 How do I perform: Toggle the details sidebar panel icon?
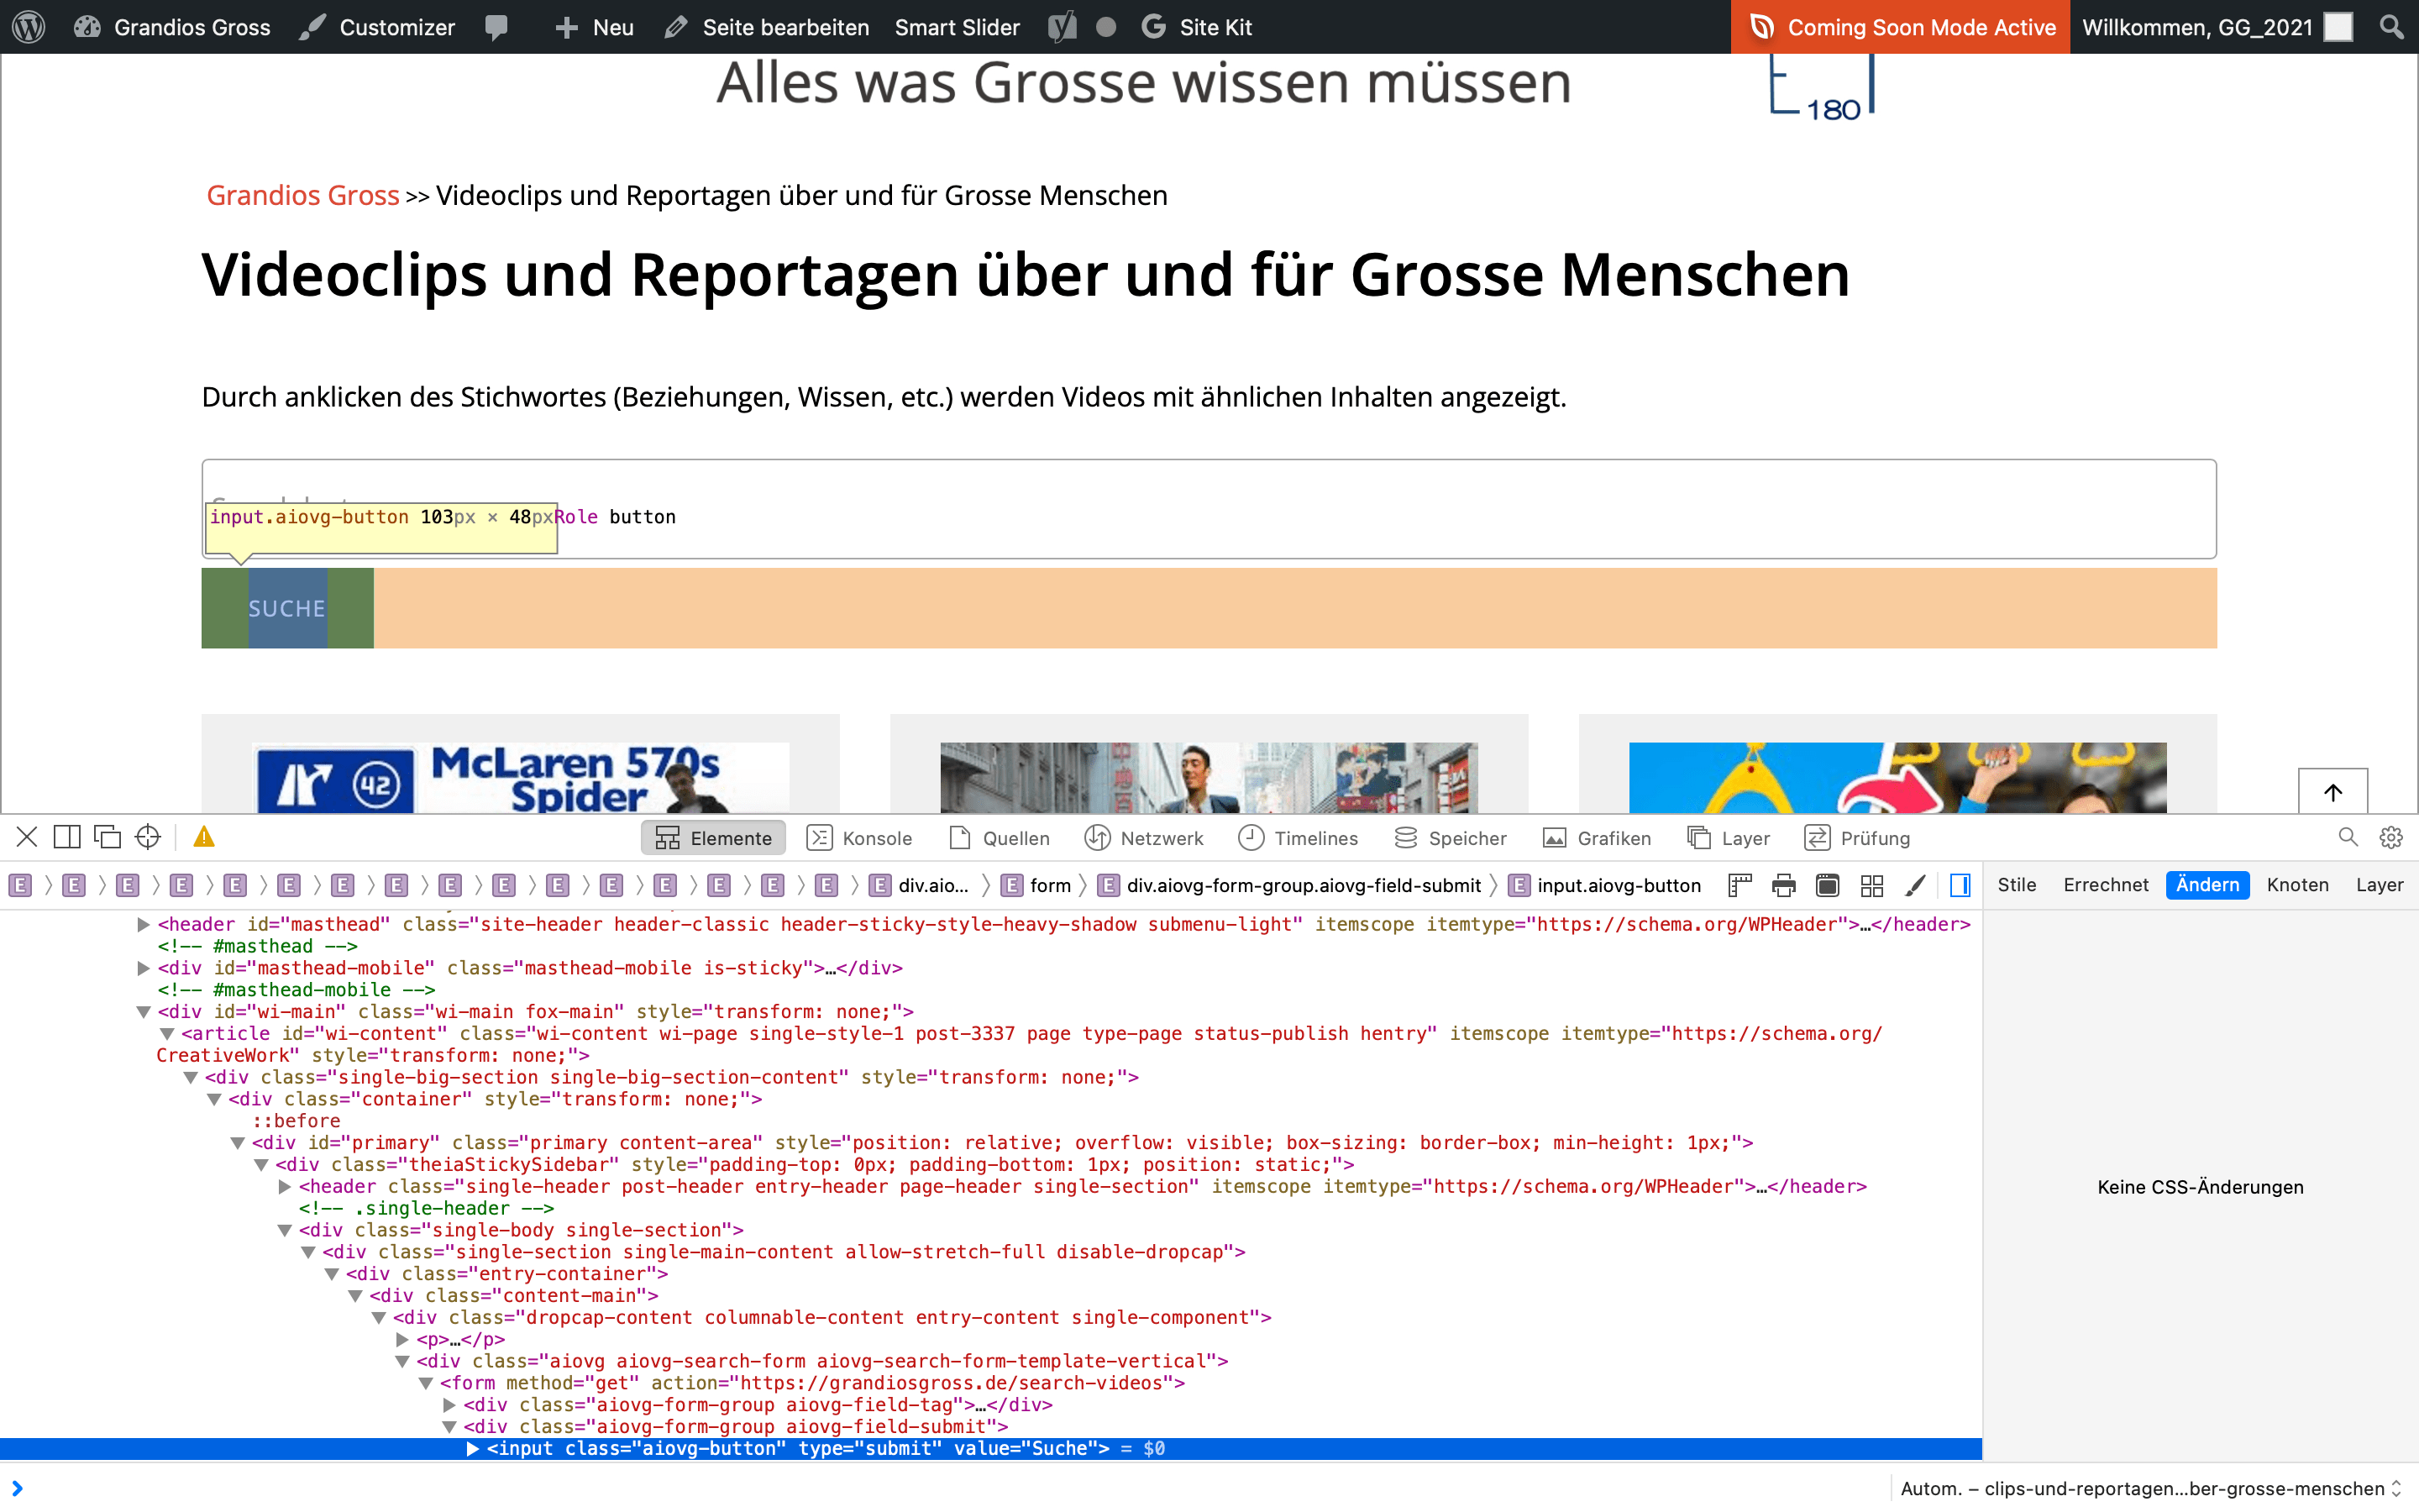(x=1960, y=885)
